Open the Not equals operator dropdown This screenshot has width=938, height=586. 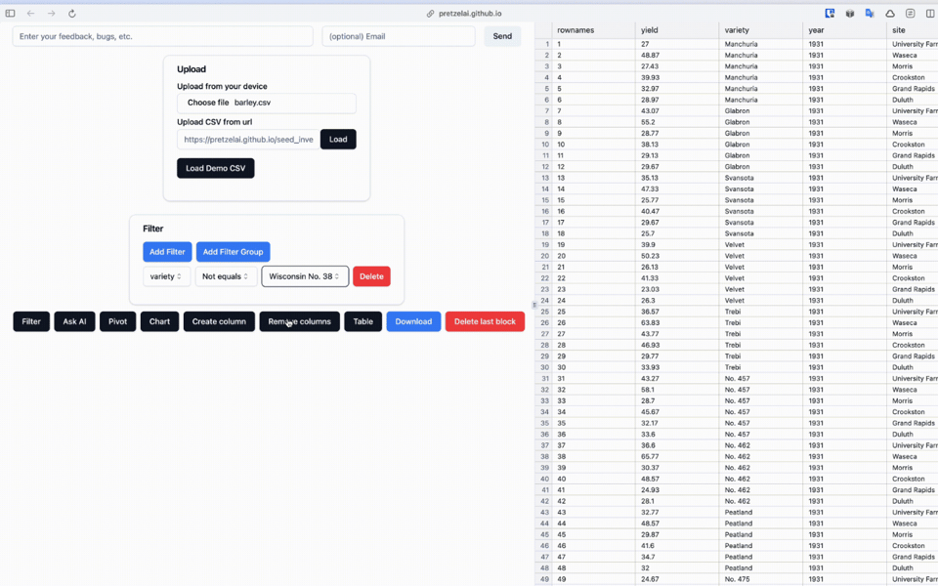click(226, 276)
